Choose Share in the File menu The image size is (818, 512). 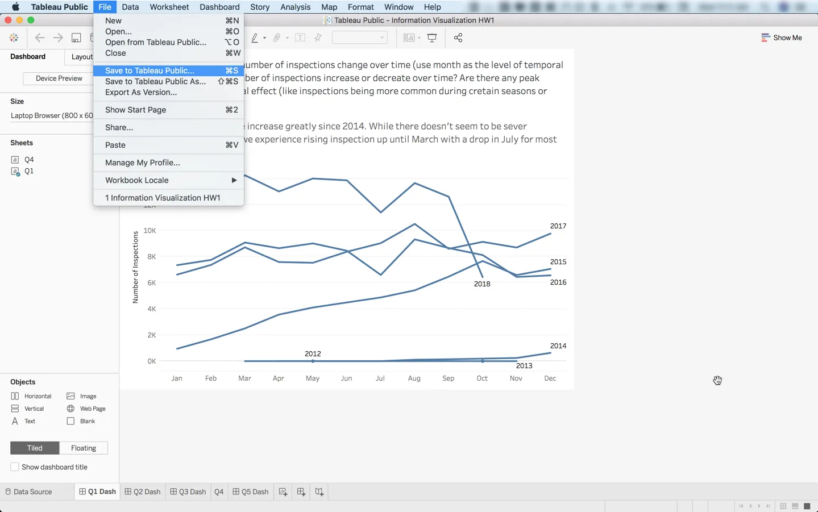[x=168, y=127]
